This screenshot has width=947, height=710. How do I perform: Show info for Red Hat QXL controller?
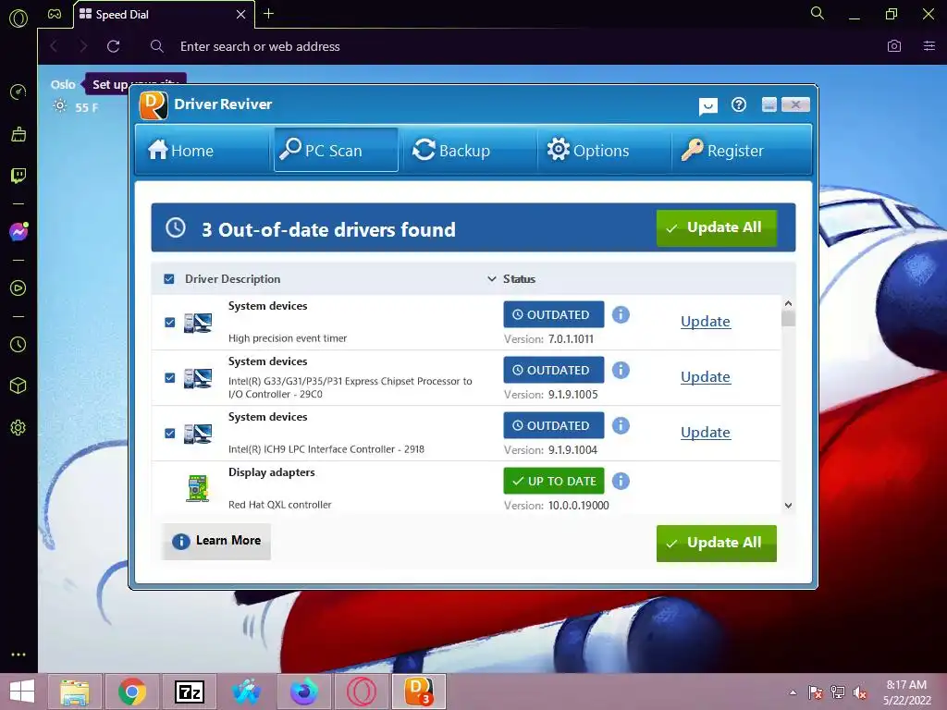coord(621,481)
